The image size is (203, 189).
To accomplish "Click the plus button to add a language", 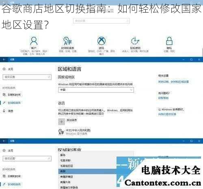I will 61,122.
